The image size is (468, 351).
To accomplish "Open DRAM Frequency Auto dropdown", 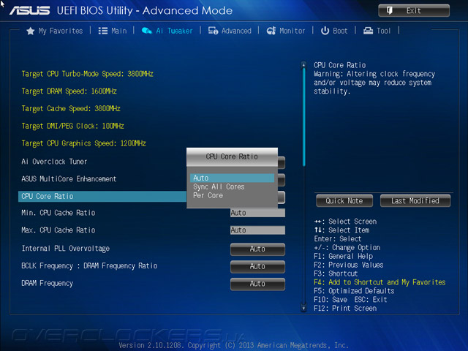I will pos(257,284).
